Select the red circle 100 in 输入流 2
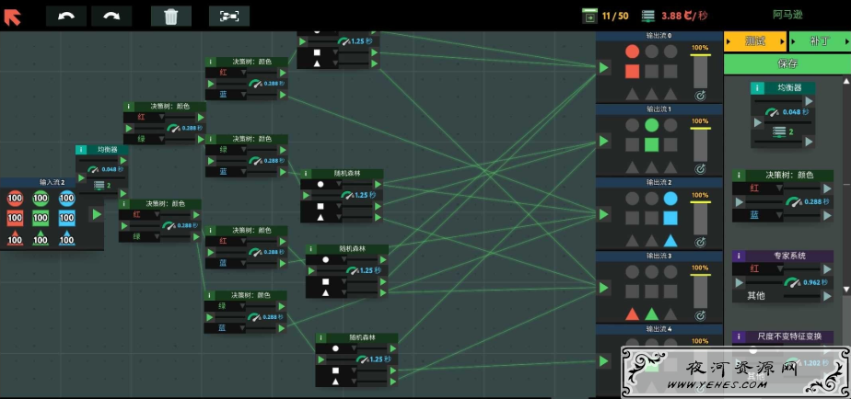This screenshot has height=399, width=851. [15, 199]
